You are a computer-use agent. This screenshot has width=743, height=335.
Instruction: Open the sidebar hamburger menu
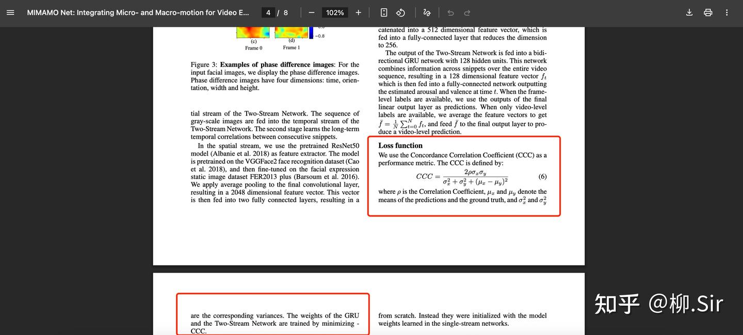click(x=10, y=12)
